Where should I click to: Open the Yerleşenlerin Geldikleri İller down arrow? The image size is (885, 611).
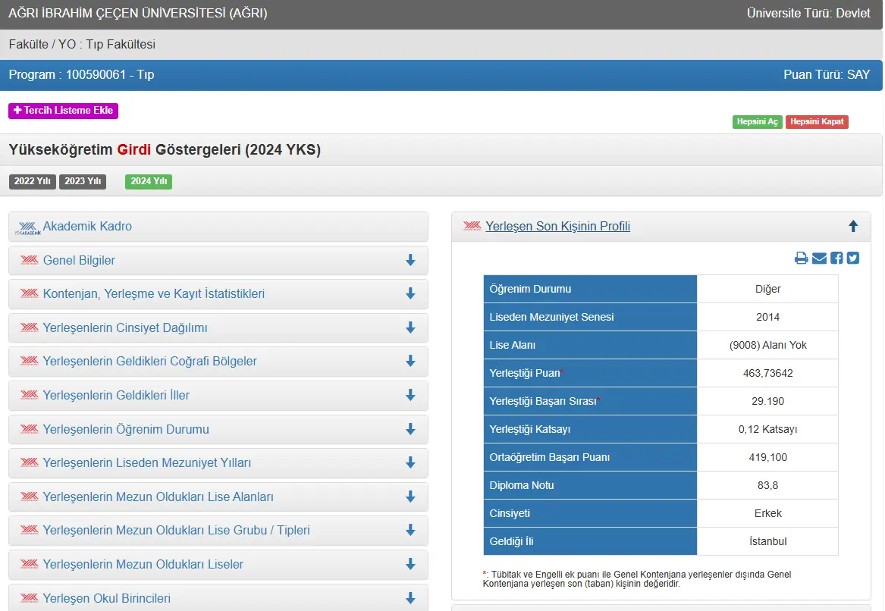click(x=410, y=395)
